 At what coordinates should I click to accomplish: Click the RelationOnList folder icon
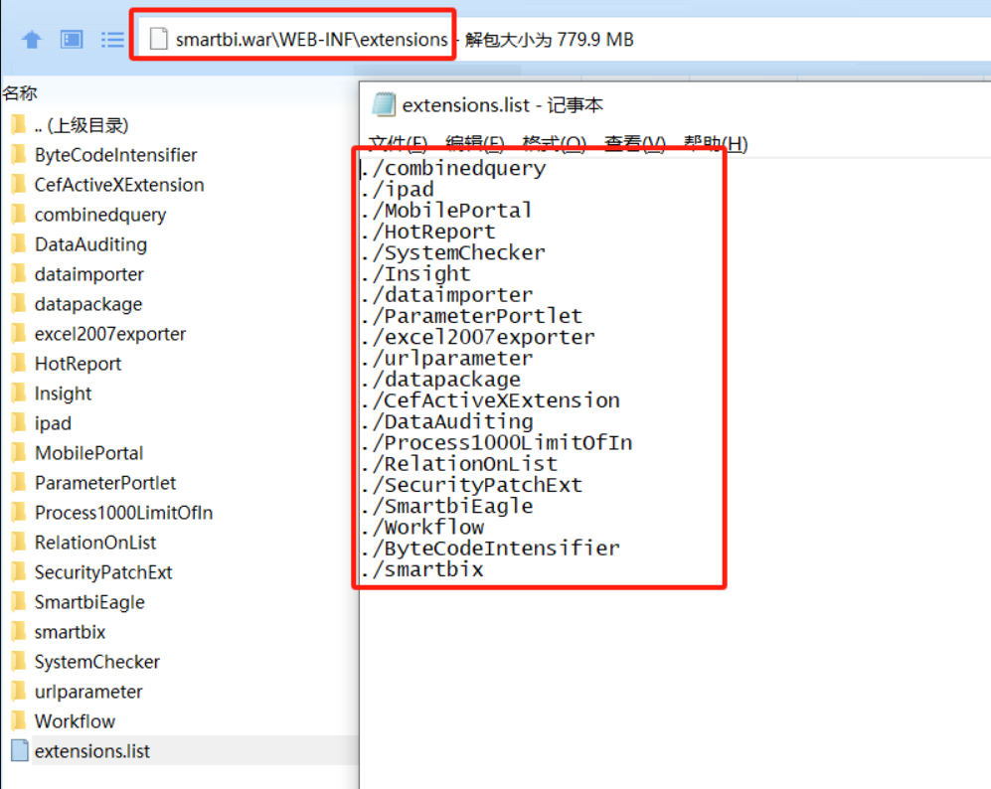point(19,542)
